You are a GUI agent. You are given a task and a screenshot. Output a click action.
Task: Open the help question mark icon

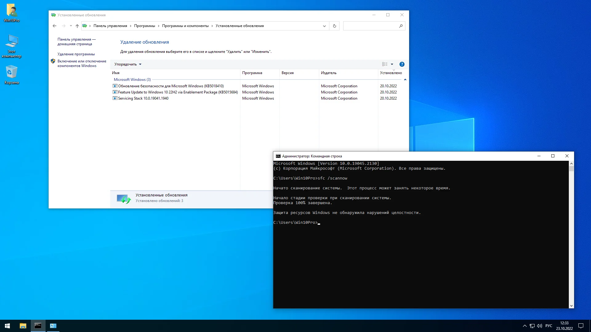402,64
